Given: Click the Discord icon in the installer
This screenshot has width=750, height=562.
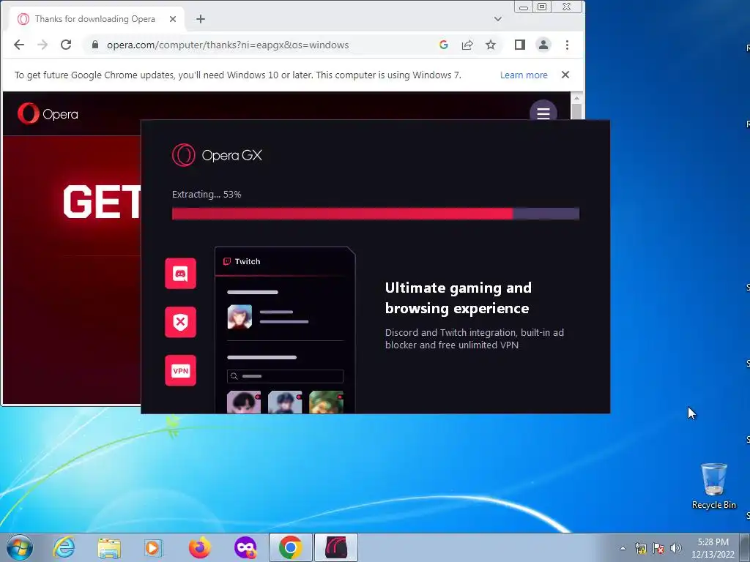Looking at the screenshot, I should [180, 274].
